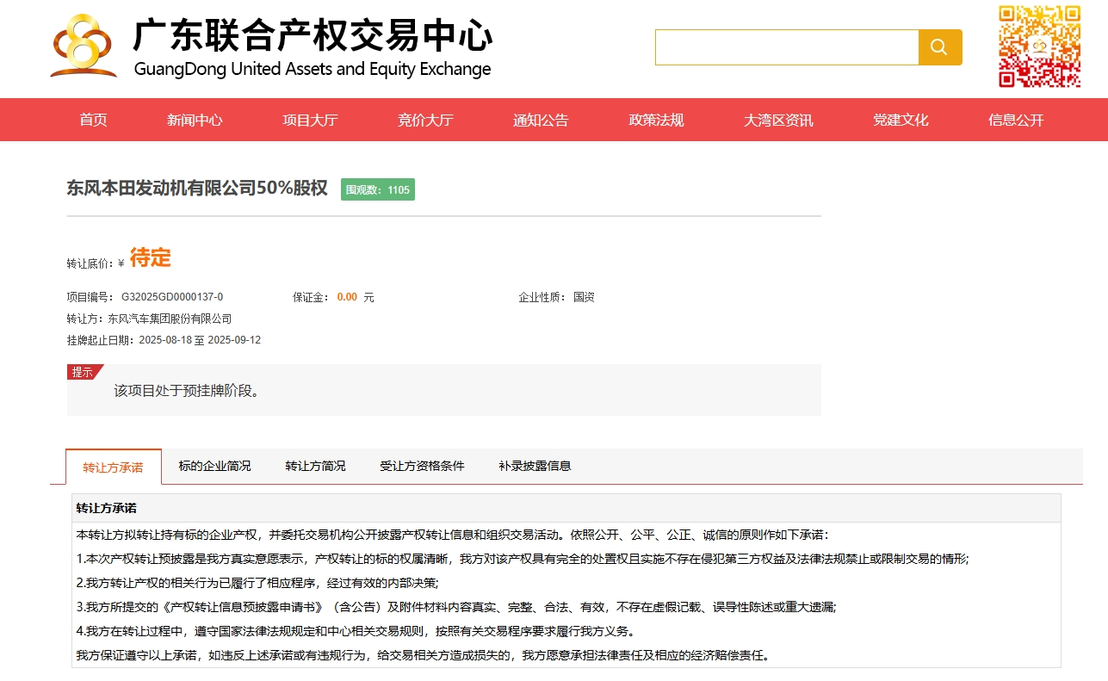The width and height of the screenshot is (1108, 681).
Task: Focus the site search input field
Action: click(x=787, y=47)
